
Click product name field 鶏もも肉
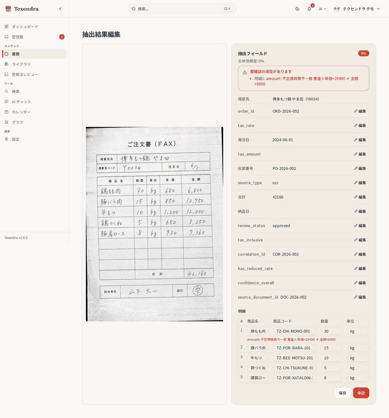(x=258, y=331)
